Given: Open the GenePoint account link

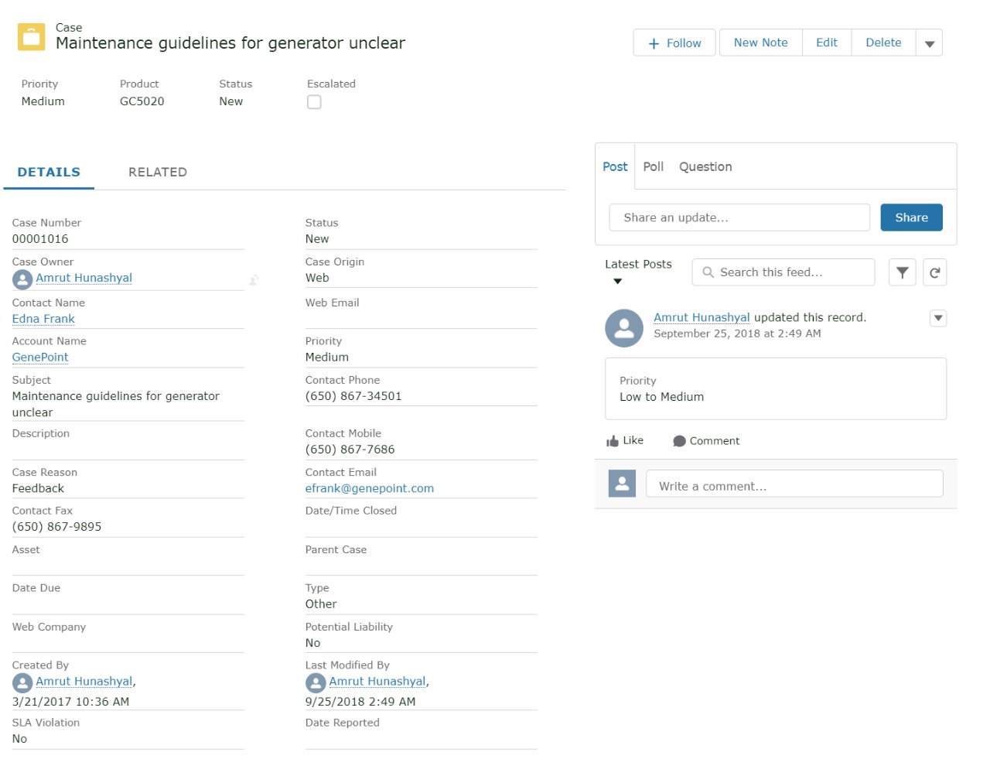Looking at the screenshot, I should pyautogui.click(x=40, y=357).
